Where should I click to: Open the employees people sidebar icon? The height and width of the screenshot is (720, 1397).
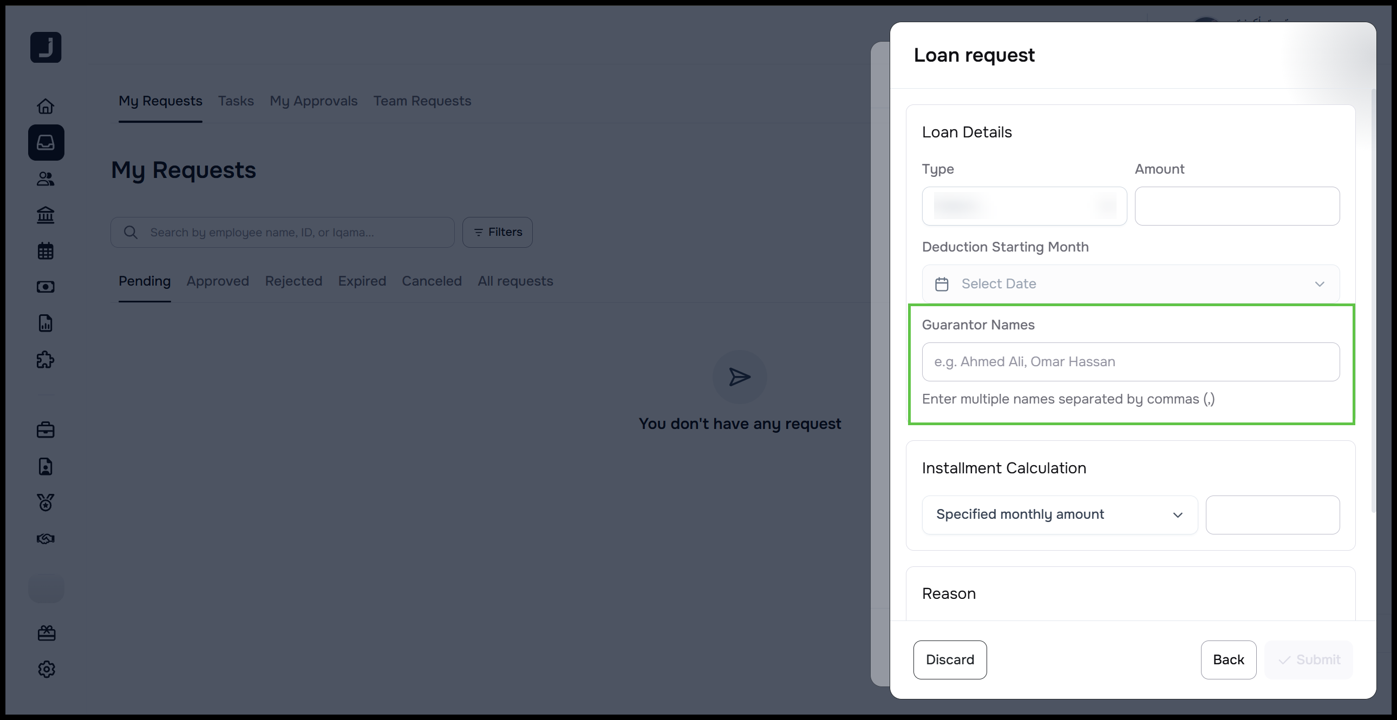pos(45,179)
